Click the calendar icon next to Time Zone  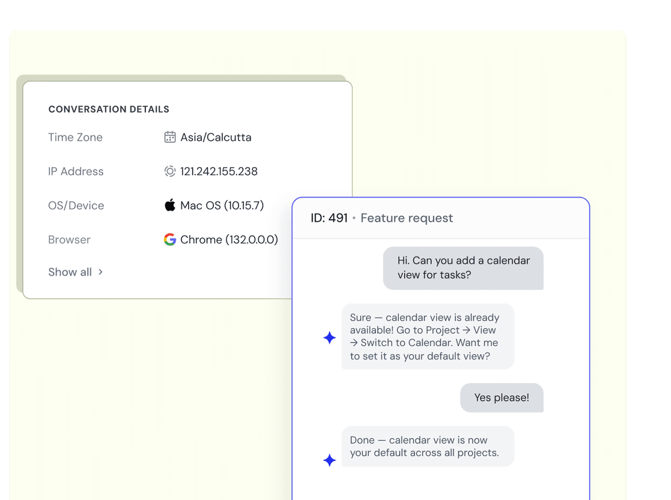(169, 137)
